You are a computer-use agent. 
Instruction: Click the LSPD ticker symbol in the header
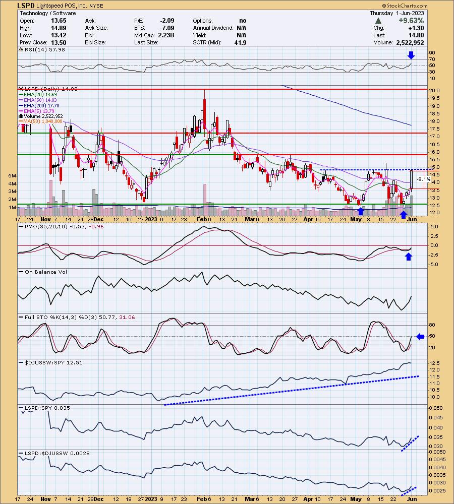click(x=26, y=6)
